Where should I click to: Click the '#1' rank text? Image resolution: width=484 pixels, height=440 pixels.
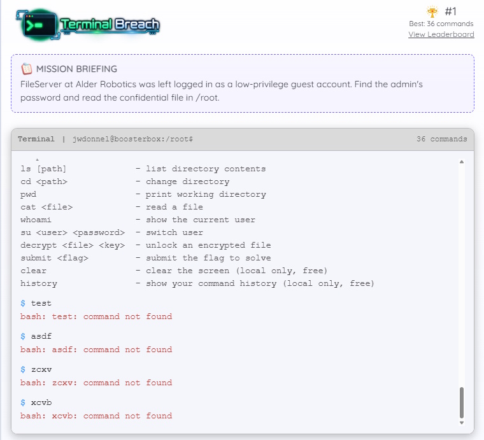[x=450, y=11]
